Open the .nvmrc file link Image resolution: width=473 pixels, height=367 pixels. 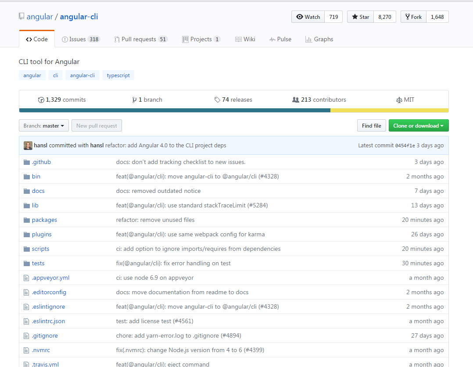41,350
